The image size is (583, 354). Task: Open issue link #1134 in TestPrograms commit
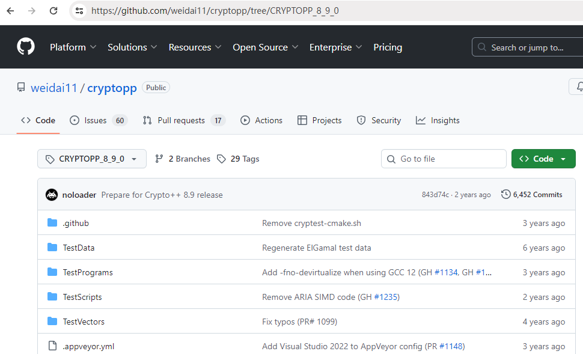tap(446, 272)
